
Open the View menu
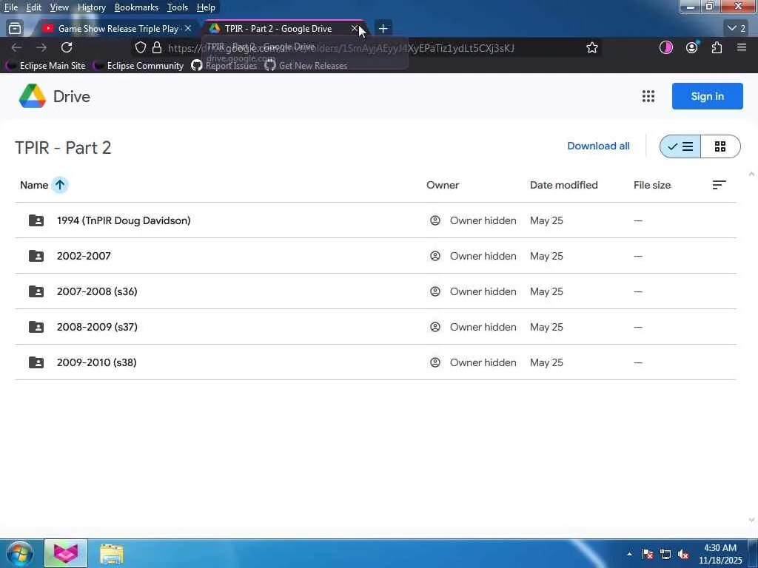tap(59, 7)
